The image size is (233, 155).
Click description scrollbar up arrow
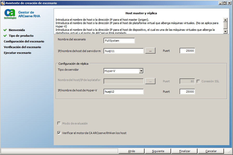pos(225,20)
